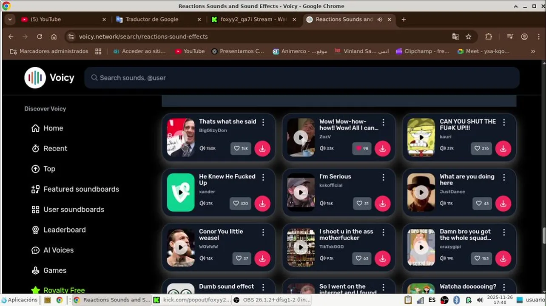The width and height of the screenshot is (546, 306).
Task: Like Damn bro you got the whole squad (153)
Action: (482, 258)
